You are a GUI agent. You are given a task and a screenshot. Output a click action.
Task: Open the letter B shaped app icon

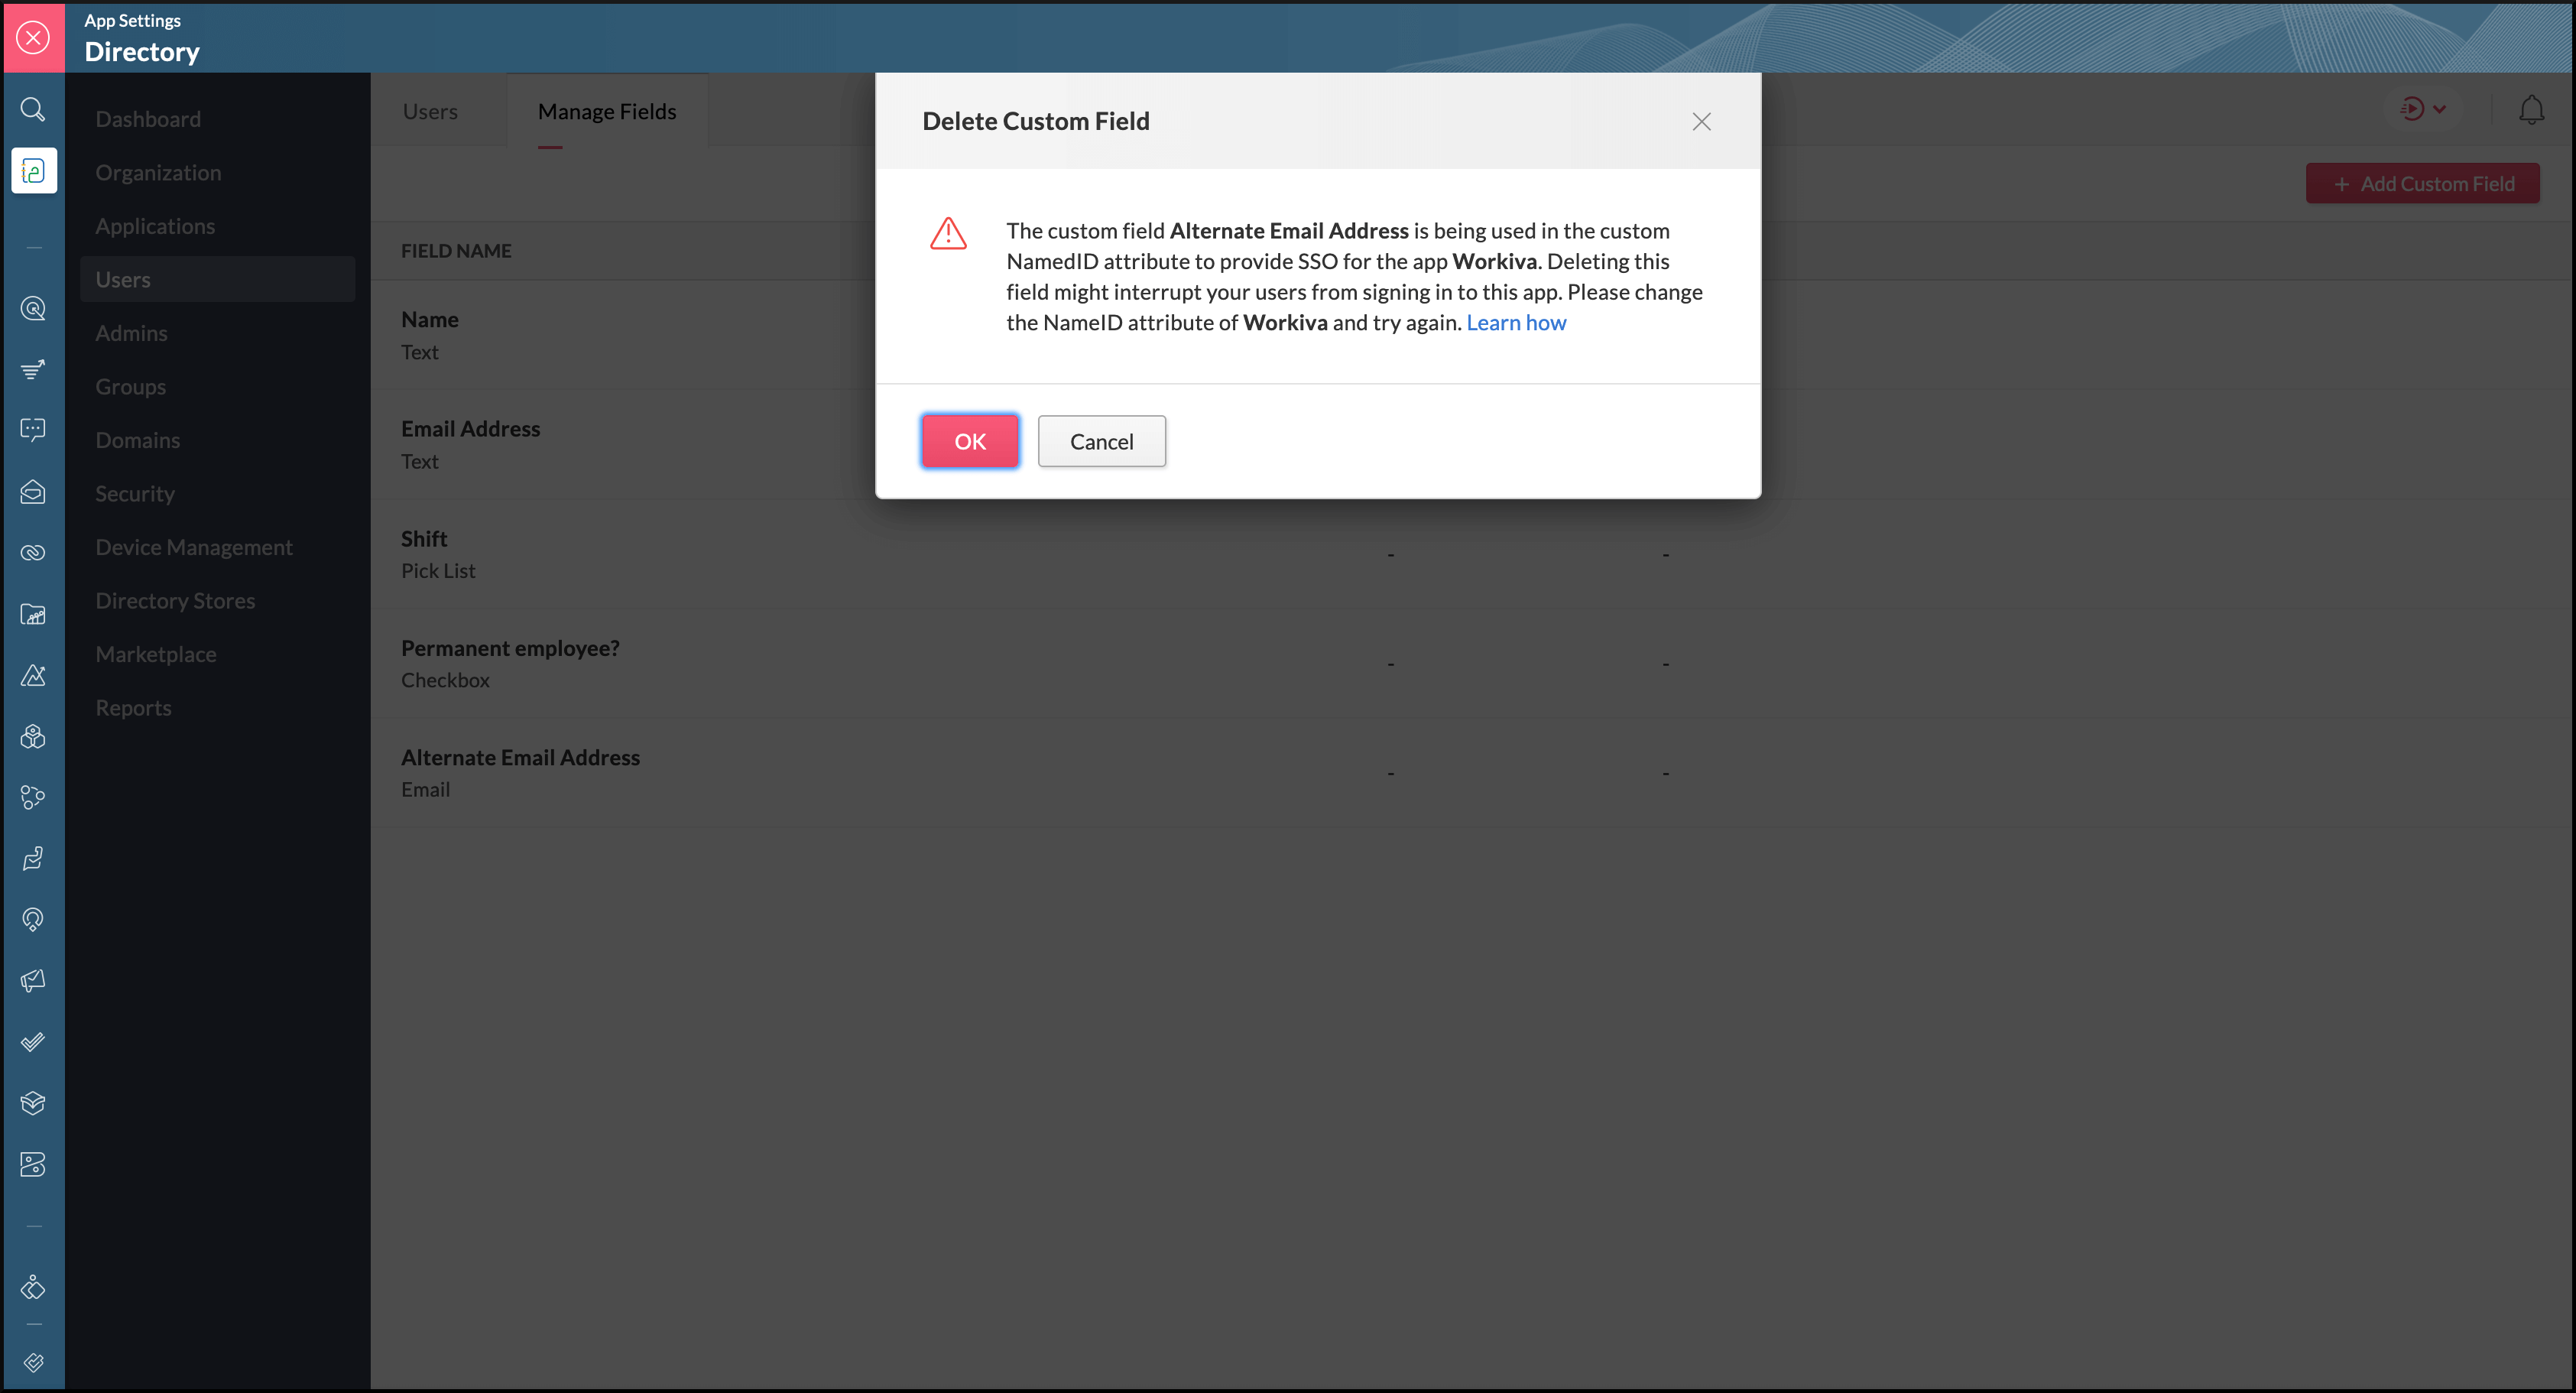point(33,1165)
